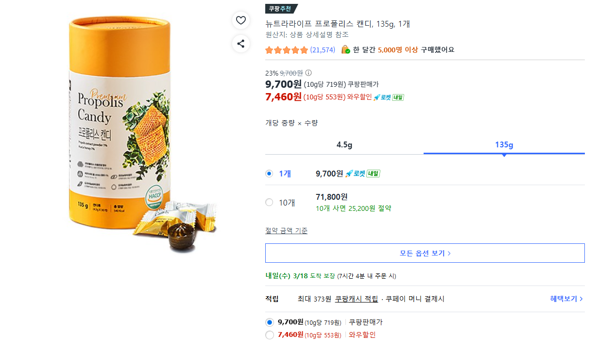Image resolution: width=598 pixels, height=350 pixels.
Task: Select the 1개 quantity radio button
Action: [270, 174]
